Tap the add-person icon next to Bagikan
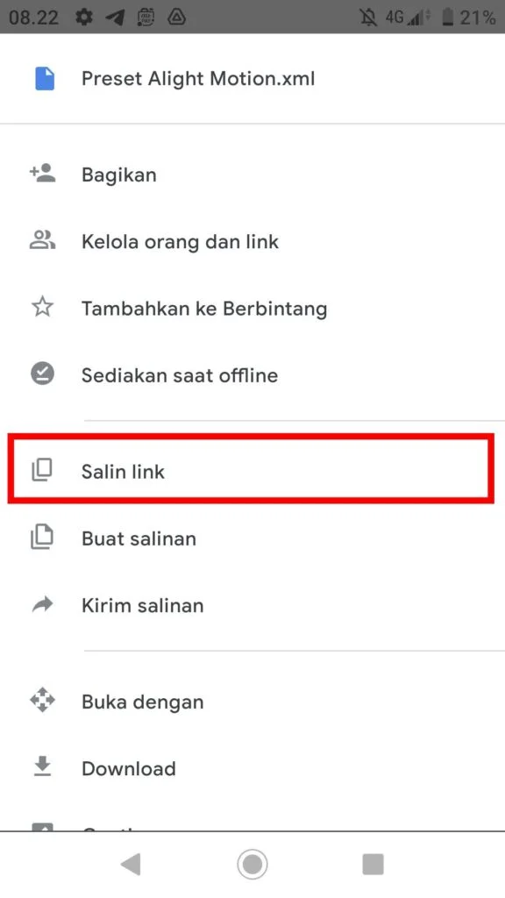The height and width of the screenshot is (898, 505). coord(42,173)
